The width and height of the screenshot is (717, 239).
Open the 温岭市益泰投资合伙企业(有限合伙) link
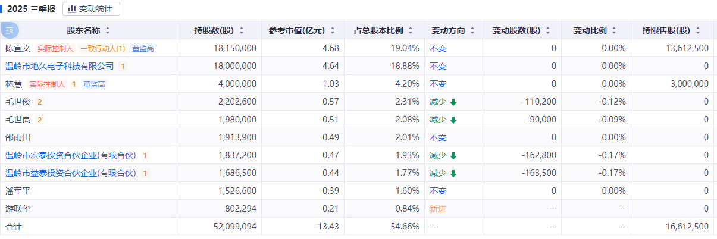click(71, 174)
